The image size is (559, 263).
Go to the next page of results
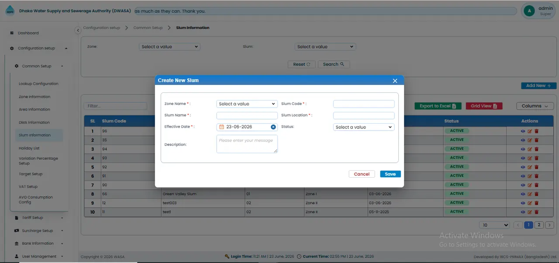(x=550, y=225)
